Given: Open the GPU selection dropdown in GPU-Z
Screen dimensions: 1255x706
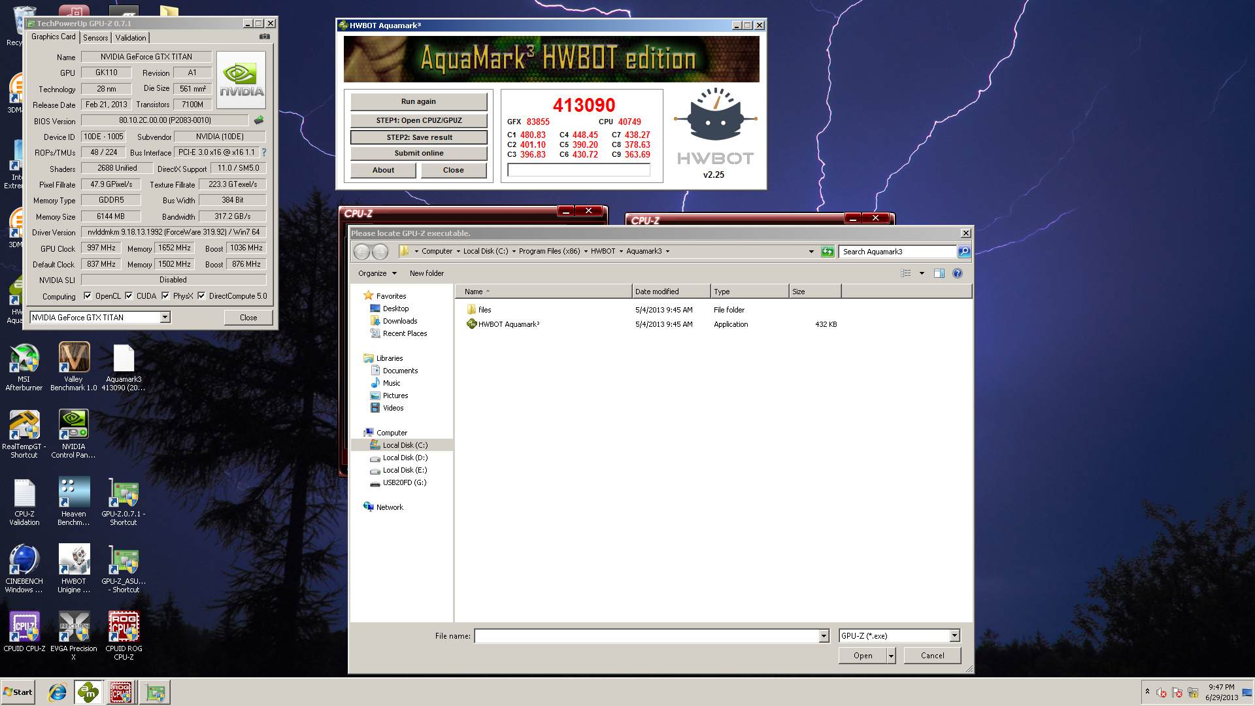Looking at the screenshot, I should pyautogui.click(x=165, y=317).
